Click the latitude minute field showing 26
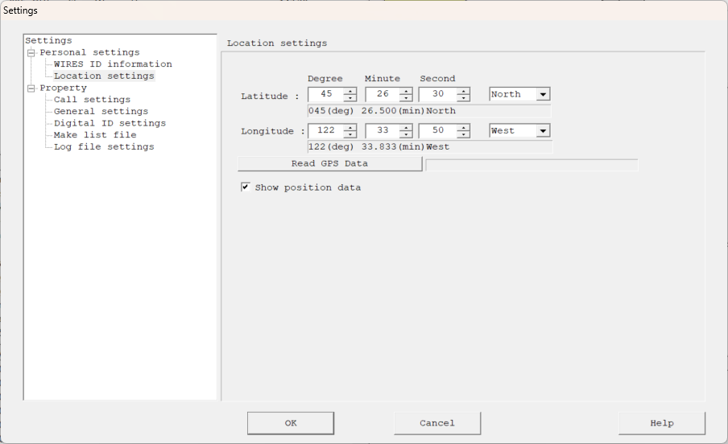728x444 pixels. click(x=383, y=94)
